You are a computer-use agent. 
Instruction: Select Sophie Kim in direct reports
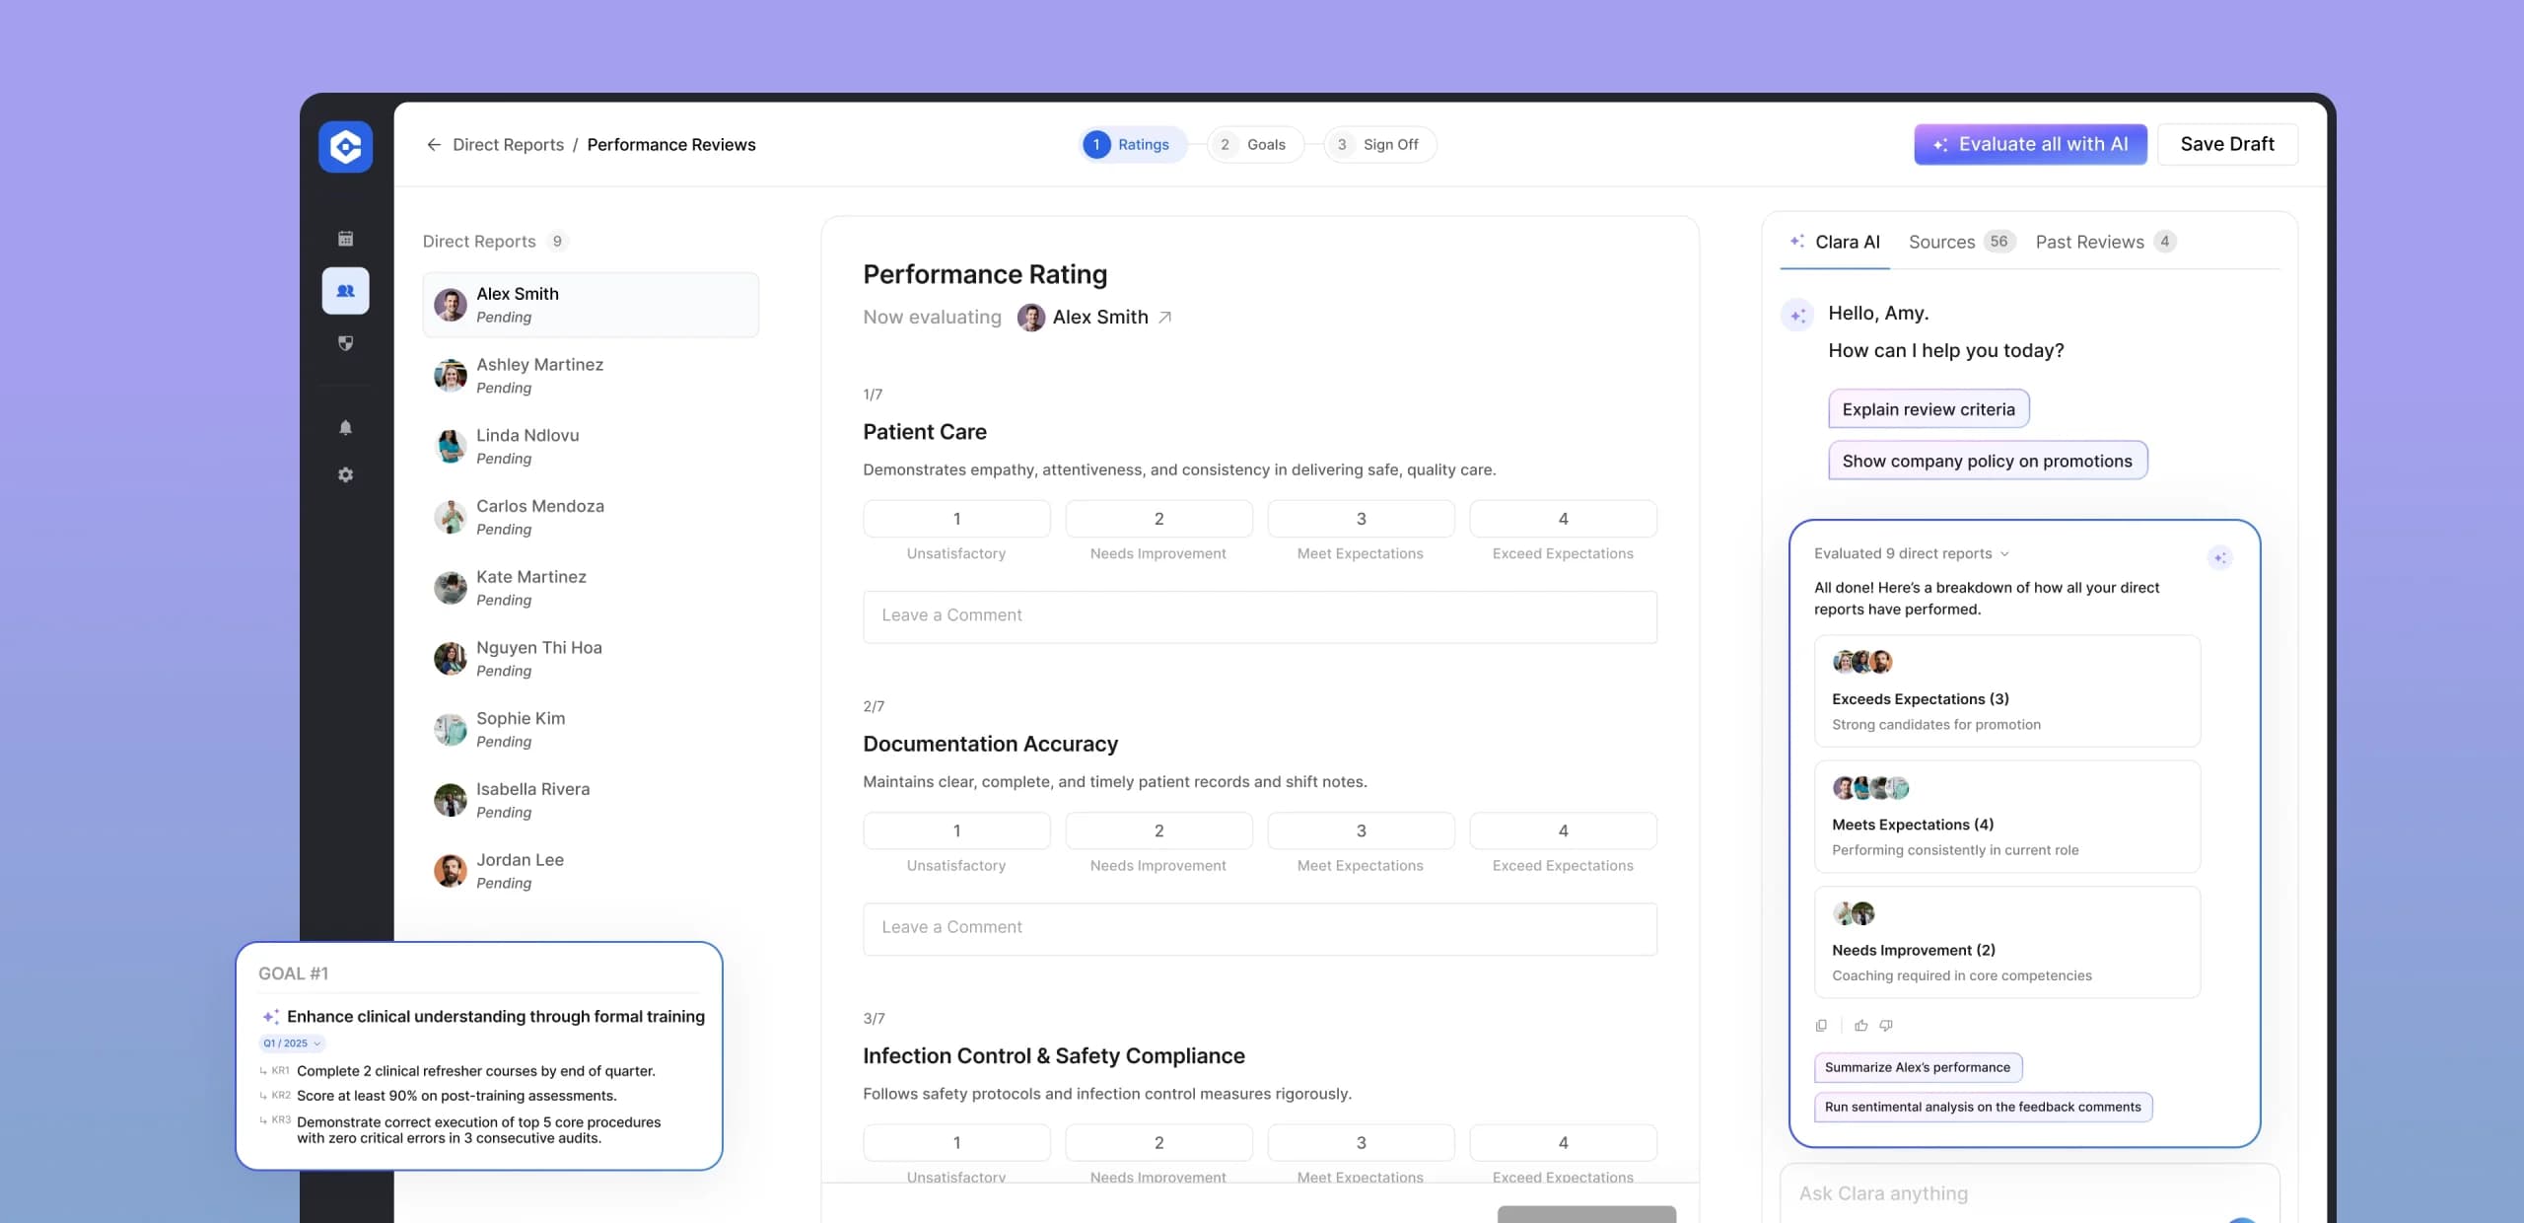coord(591,730)
